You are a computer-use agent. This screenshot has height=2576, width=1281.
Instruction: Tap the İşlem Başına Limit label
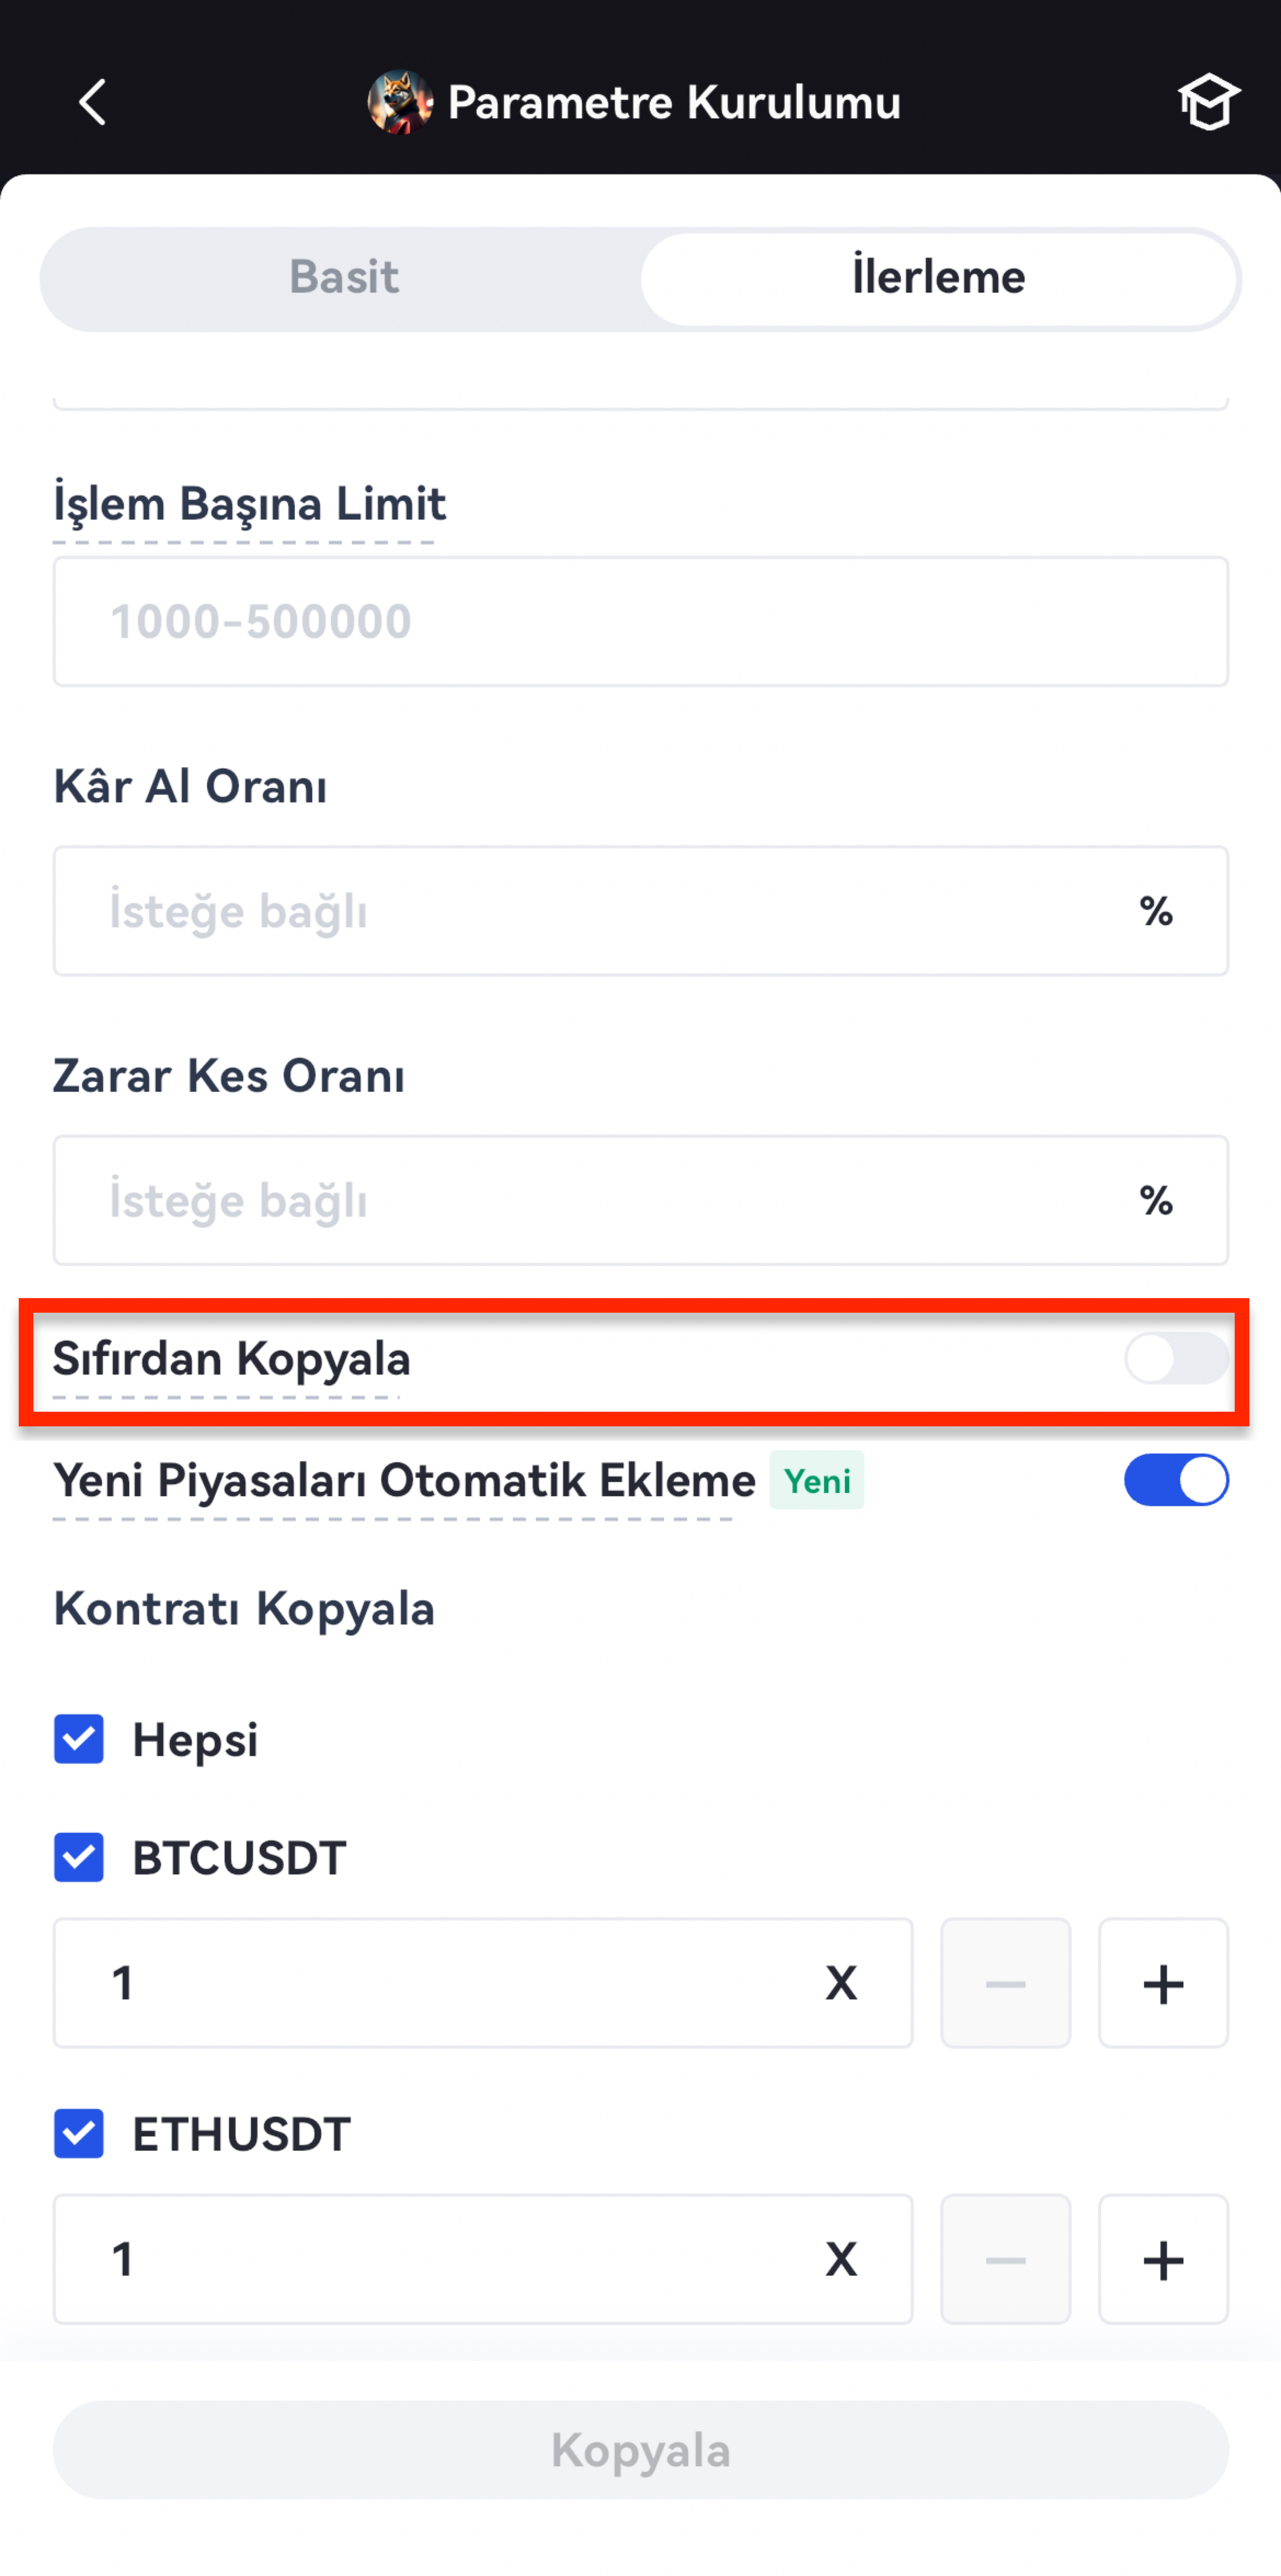point(249,503)
